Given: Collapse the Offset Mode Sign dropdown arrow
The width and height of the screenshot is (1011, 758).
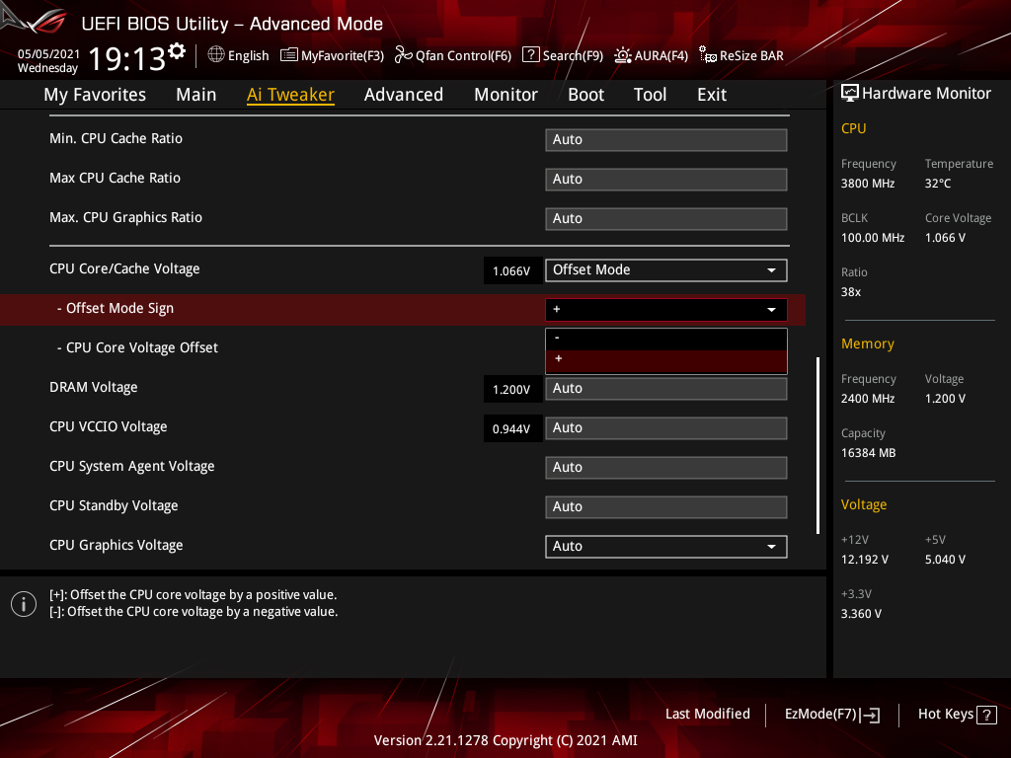Looking at the screenshot, I should 770,310.
